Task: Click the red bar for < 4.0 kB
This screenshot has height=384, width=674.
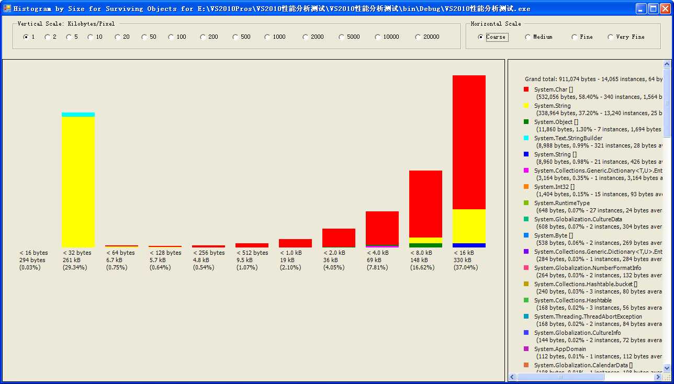Action: click(382, 228)
